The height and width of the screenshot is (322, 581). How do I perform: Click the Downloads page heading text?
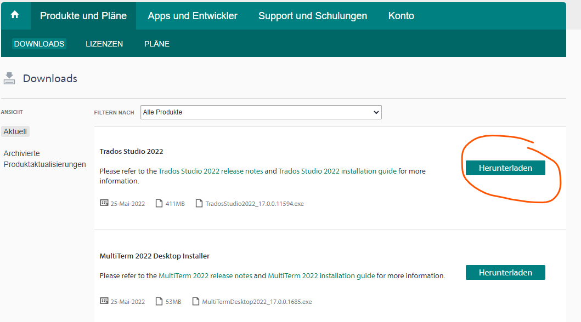pos(50,78)
